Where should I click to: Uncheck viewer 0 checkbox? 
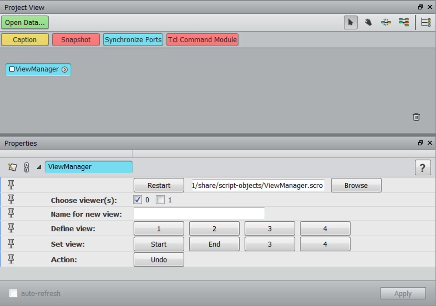coord(137,200)
